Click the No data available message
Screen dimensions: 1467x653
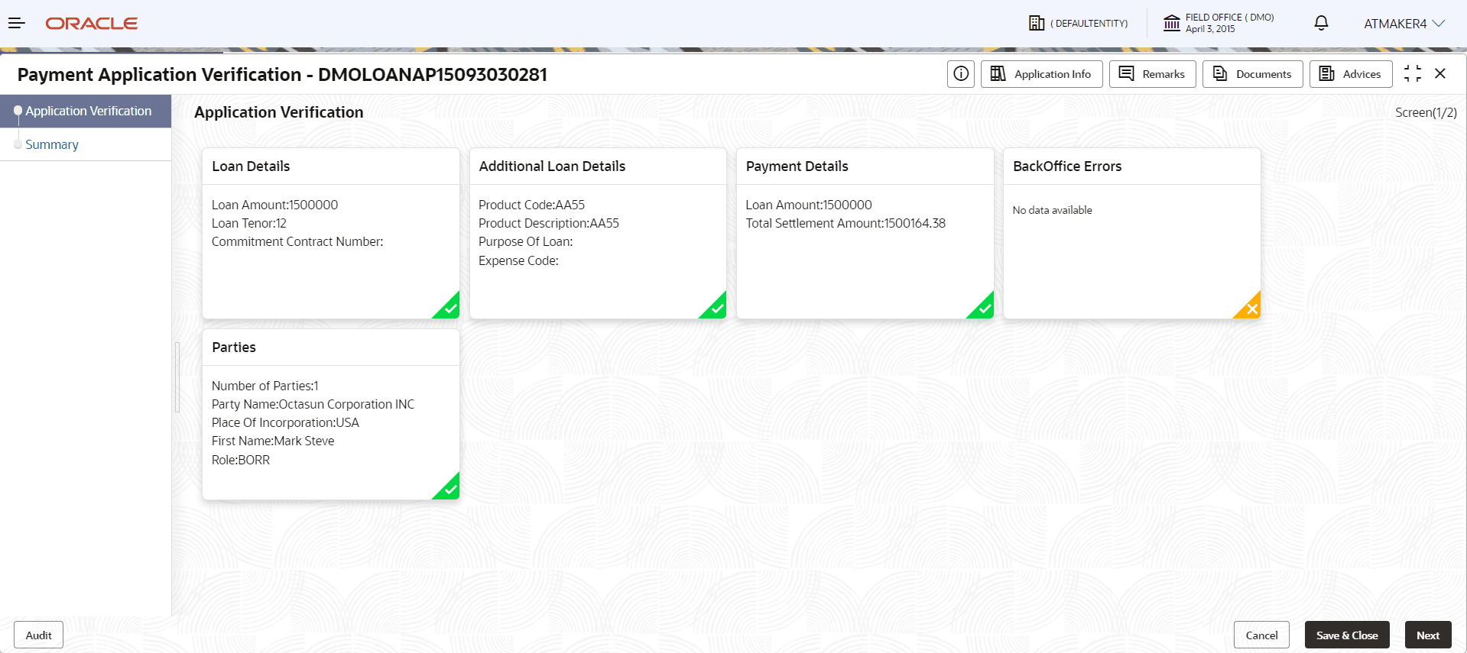(x=1052, y=210)
